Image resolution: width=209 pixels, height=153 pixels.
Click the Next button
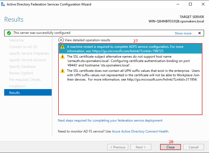141,147
